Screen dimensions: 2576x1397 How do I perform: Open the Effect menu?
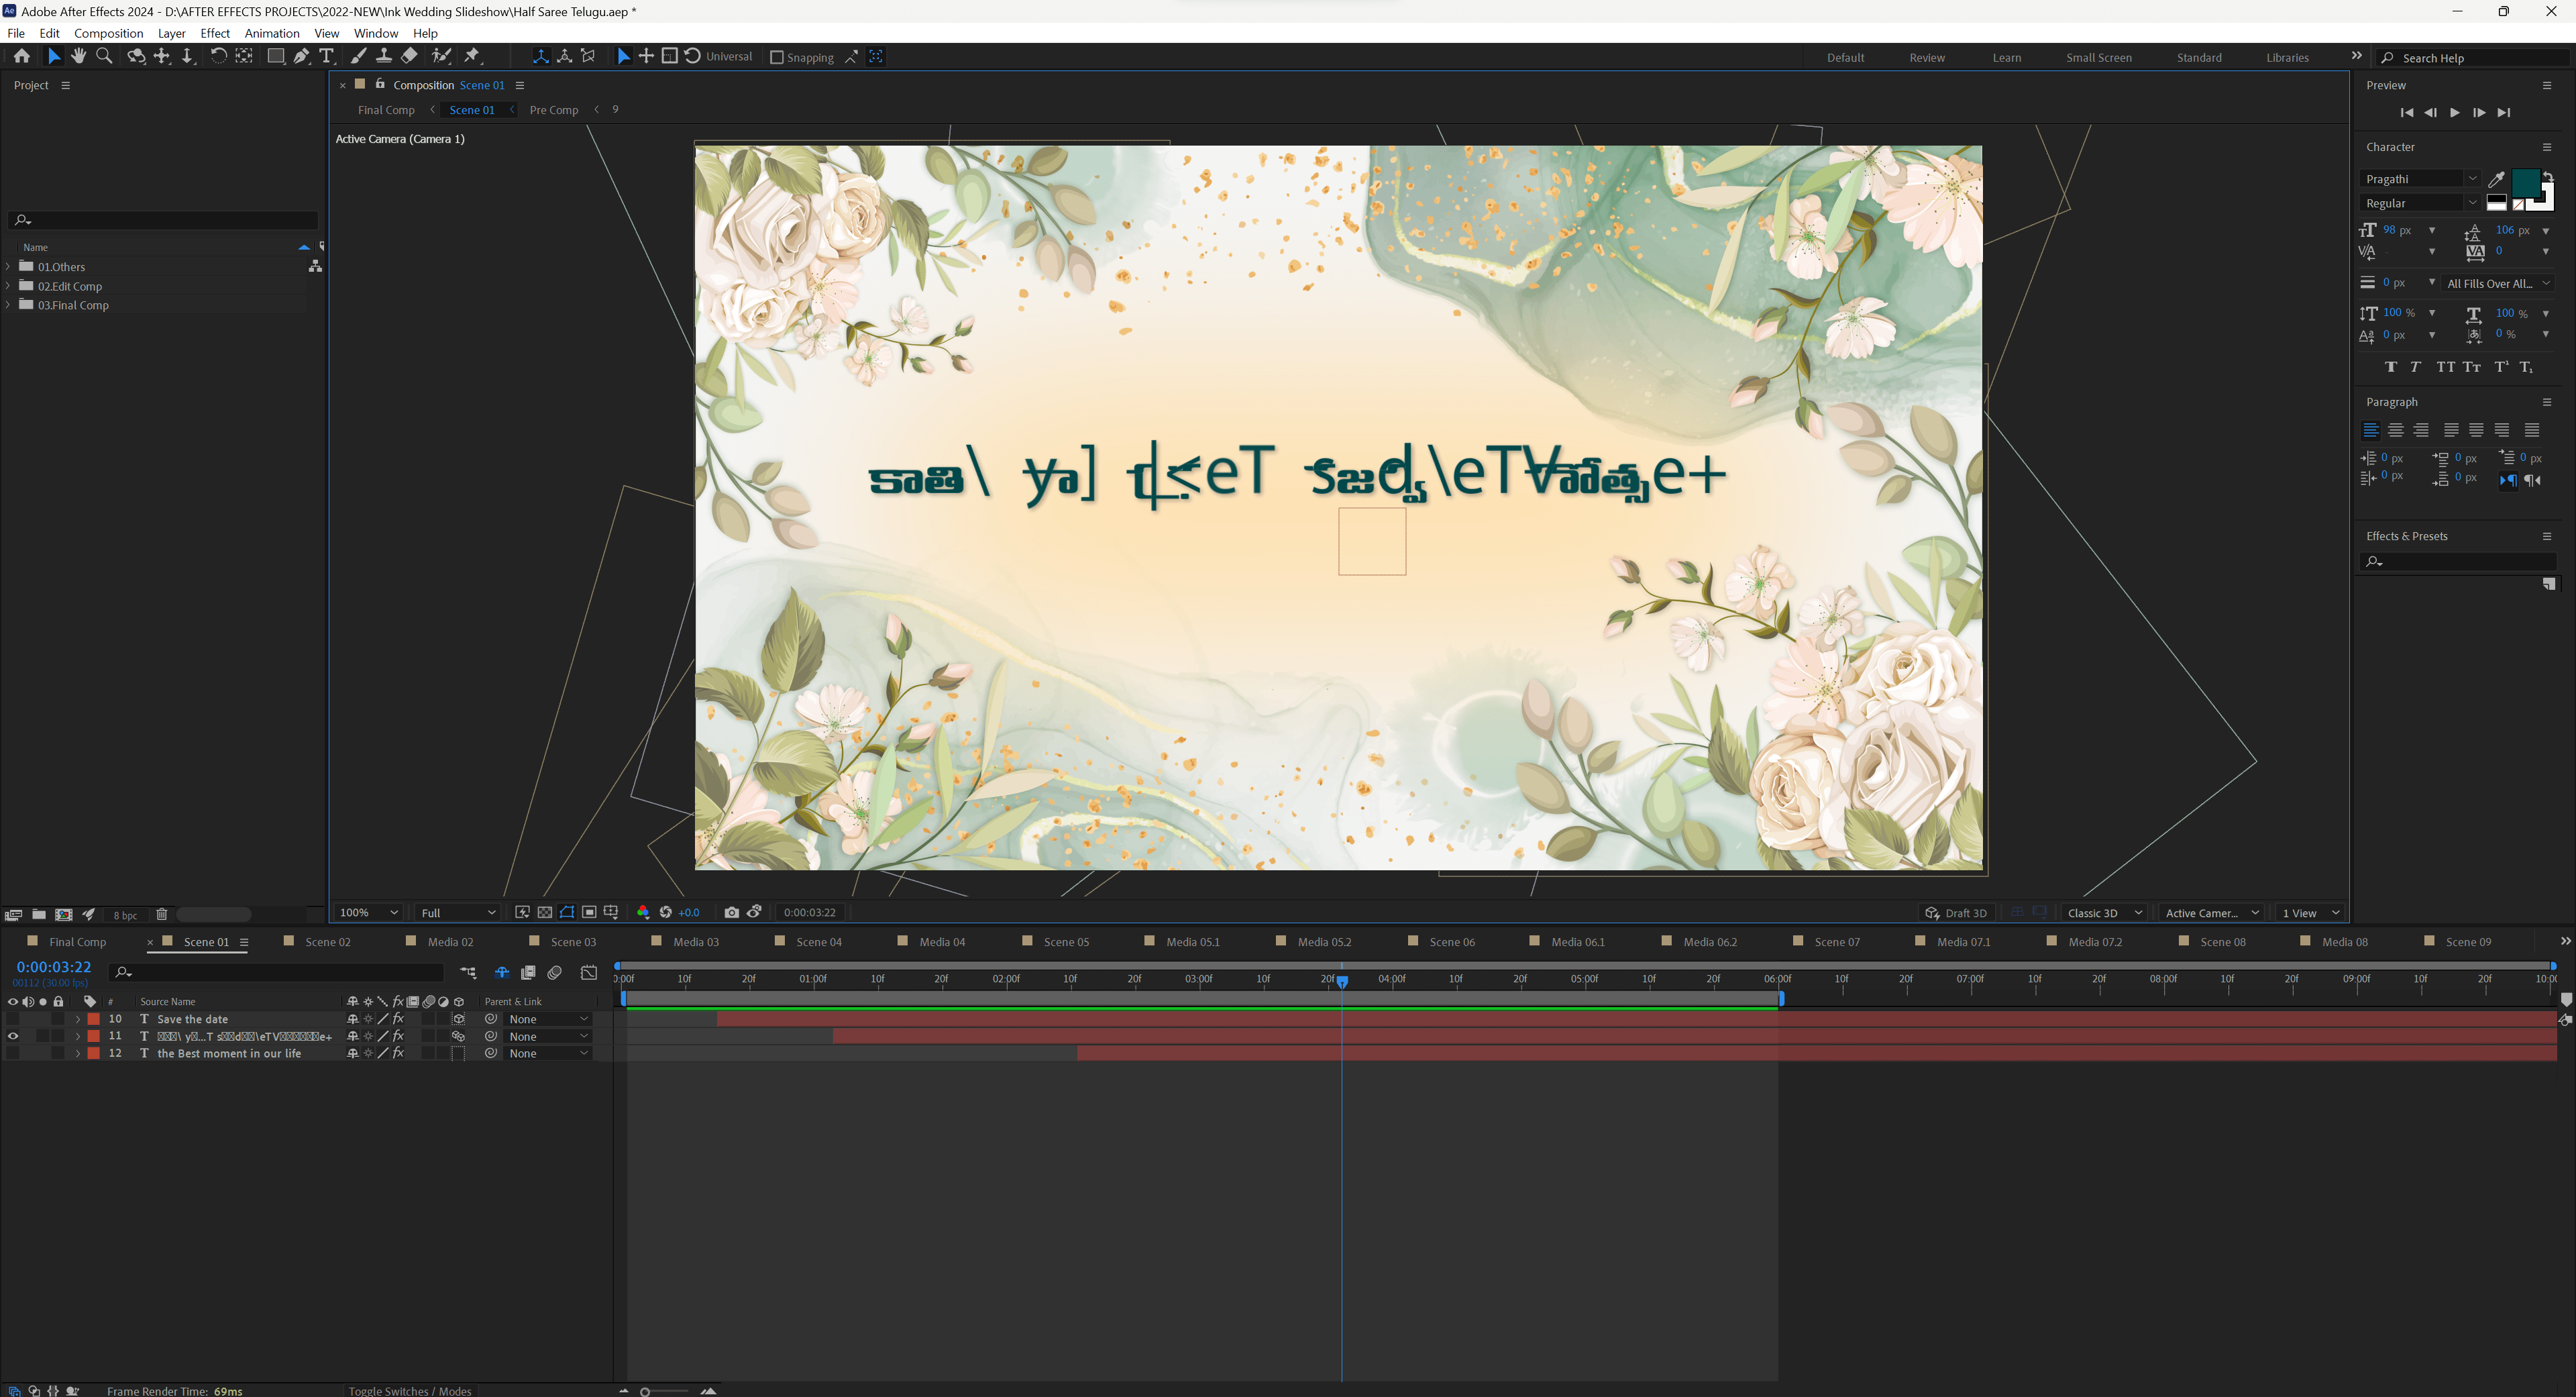click(x=215, y=33)
